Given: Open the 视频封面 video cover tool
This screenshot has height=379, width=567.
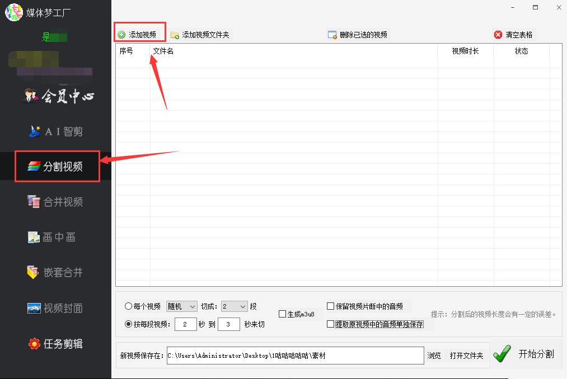Looking at the screenshot, I should click(62, 308).
